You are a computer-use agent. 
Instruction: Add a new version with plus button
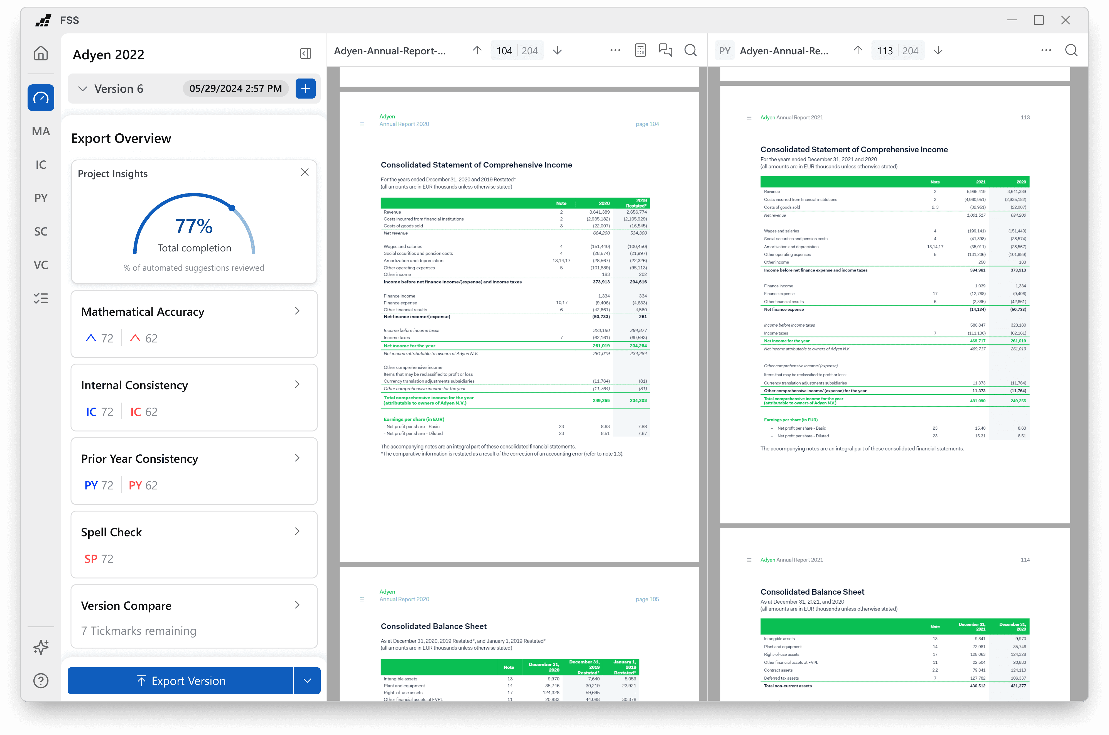click(305, 89)
